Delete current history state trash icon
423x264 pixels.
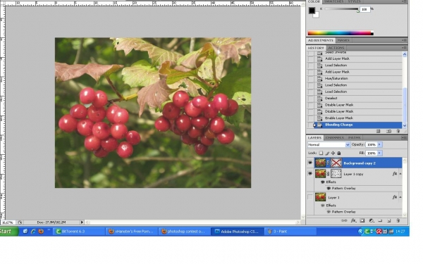point(398,131)
